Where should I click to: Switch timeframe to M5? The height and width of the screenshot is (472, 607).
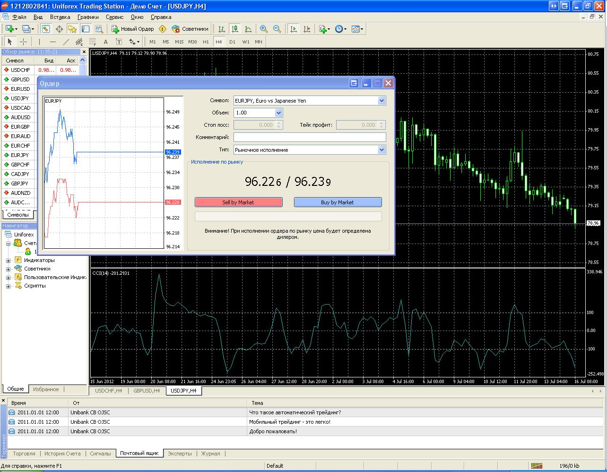point(166,42)
